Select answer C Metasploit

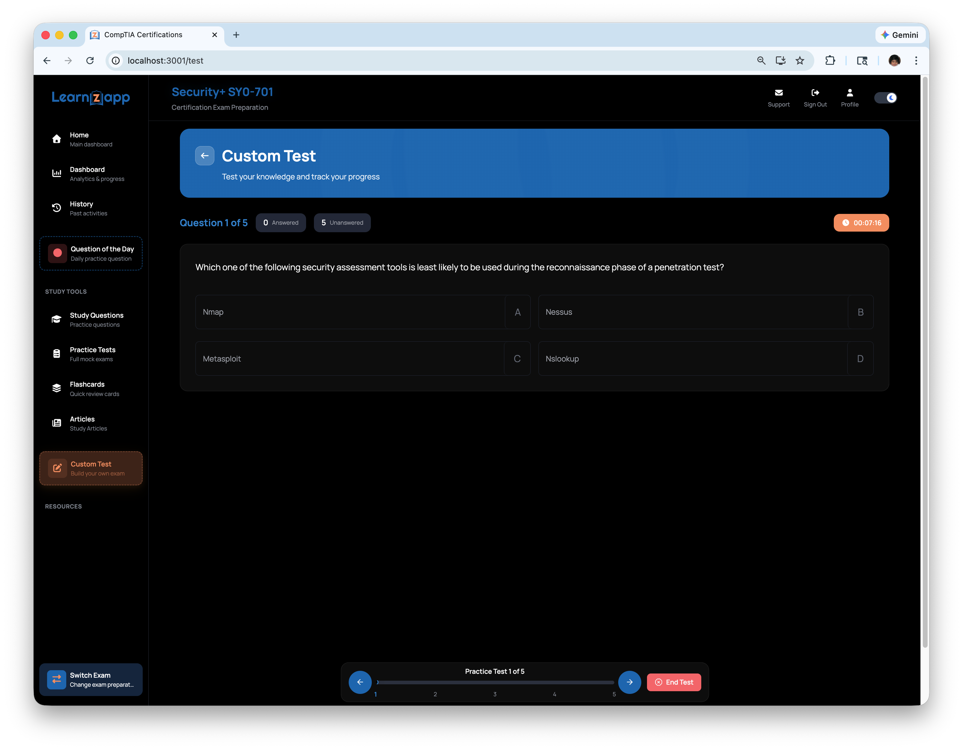coord(362,359)
